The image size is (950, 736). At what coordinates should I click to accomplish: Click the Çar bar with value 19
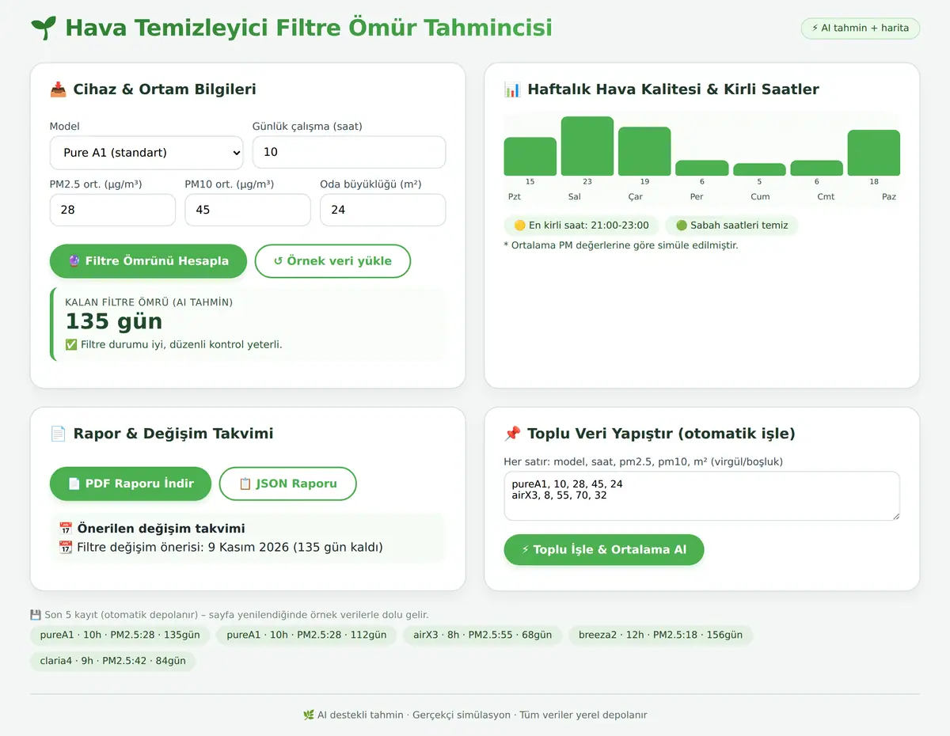644,151
